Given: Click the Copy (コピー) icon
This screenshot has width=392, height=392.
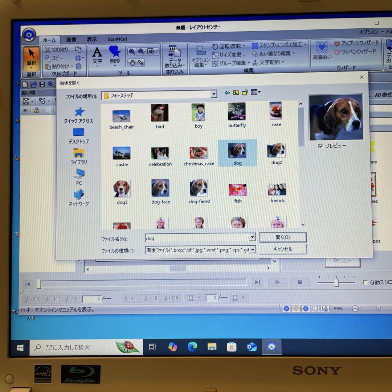Looking at the screenshot, I should 48,58.
